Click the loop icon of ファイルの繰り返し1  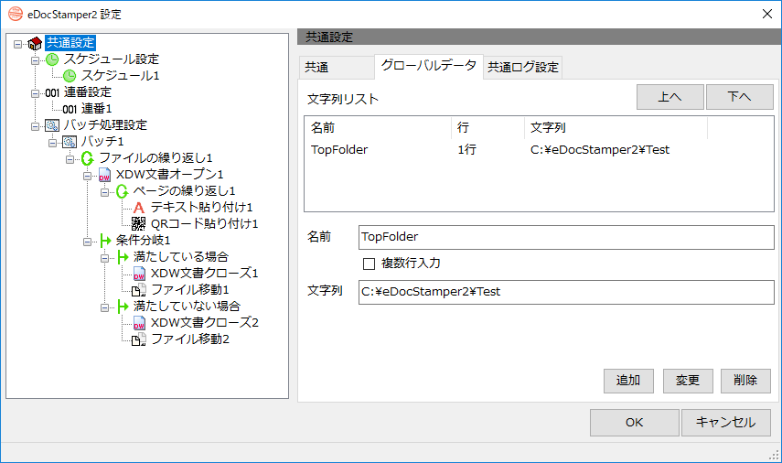coord(87,158)
